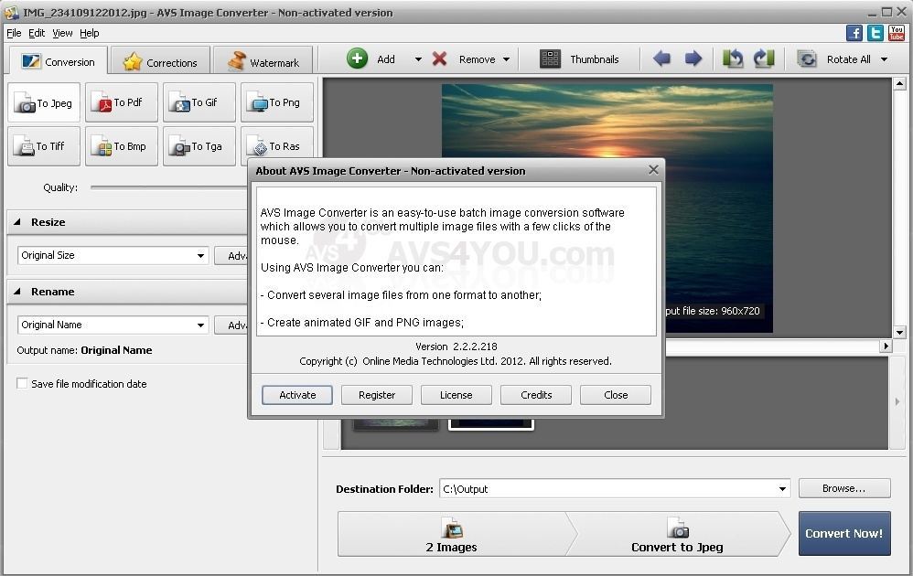913x576 pixels.
Task: Choose To Png as output format
Action: pyautogui.click(x=276, y=102)
